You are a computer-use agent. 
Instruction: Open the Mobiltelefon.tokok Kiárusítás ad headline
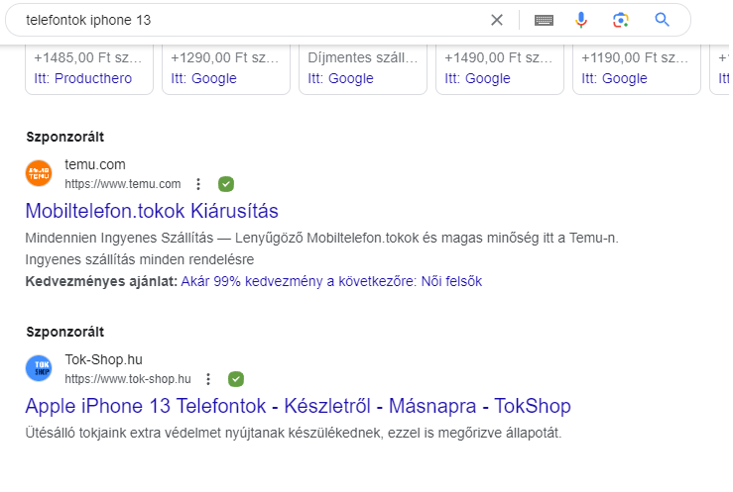click(152, 211)
